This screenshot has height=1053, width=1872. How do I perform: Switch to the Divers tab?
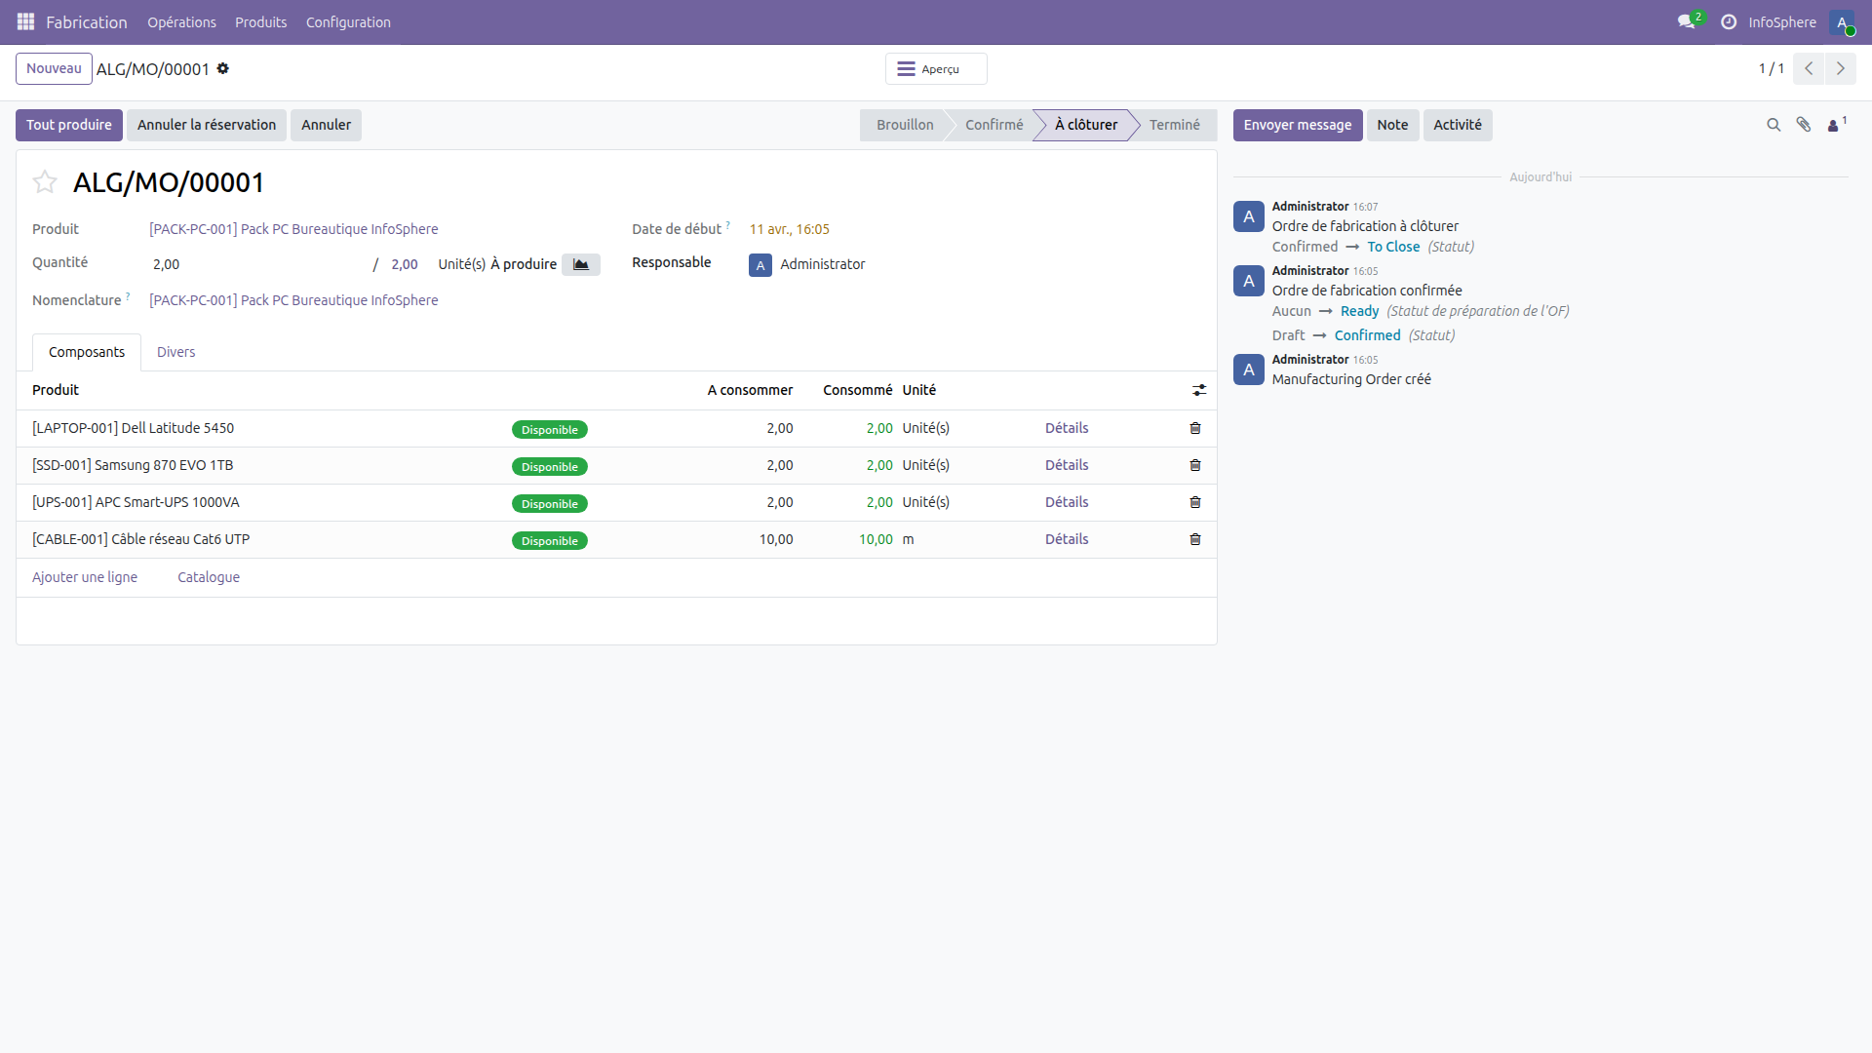click(175, 352)
